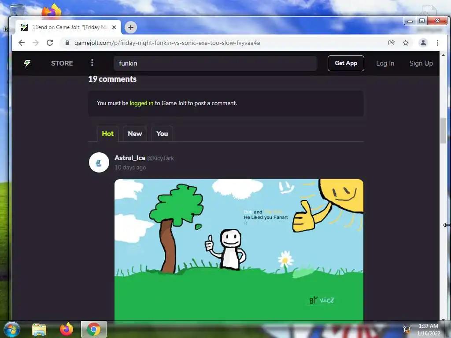The image size is (451, 338).
Task: Click the gamejolt.com address bar URL
Action: coord(167,43)
